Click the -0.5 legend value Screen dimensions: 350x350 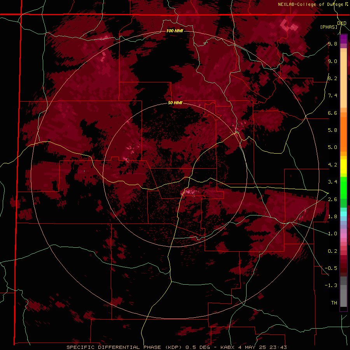331,268
